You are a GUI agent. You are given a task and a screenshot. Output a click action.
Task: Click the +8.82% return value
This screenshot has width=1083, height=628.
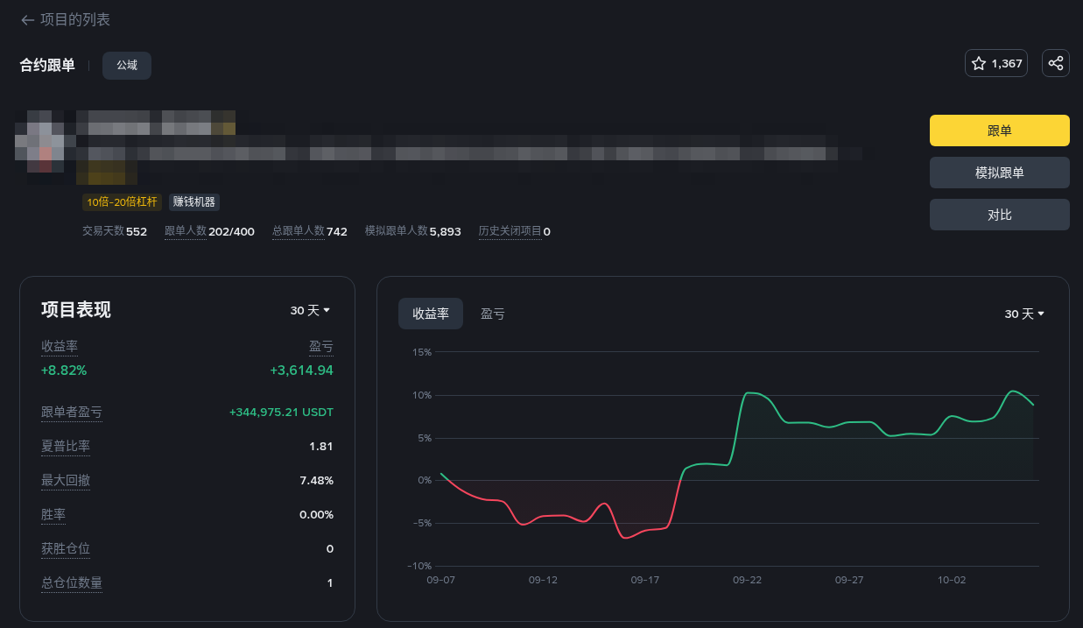[64, 370]
